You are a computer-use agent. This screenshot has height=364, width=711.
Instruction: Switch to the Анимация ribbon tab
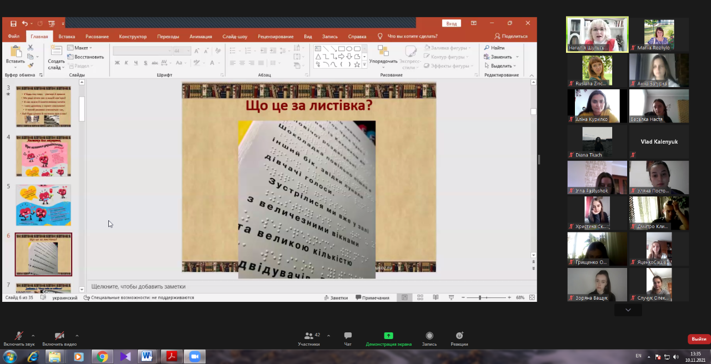201,37
